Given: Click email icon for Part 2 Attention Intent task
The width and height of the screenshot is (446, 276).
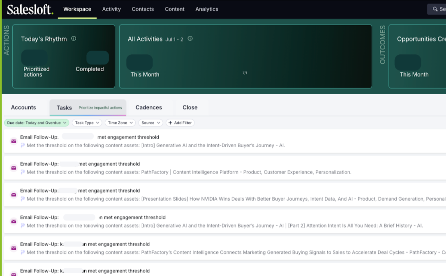Looking at the screenshot, I should (x=14, y=221).
